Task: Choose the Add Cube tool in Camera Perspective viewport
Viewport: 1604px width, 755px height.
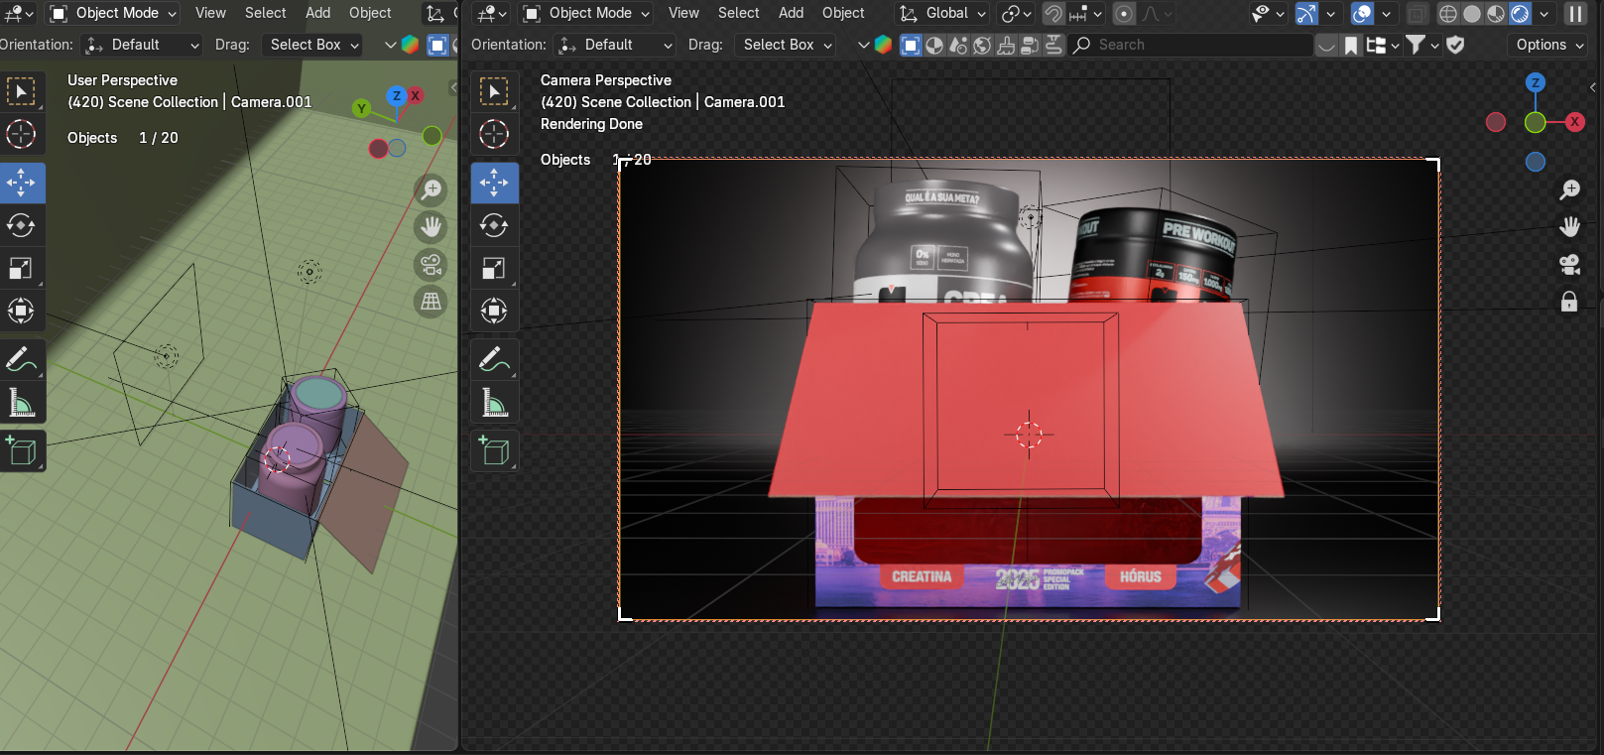Action: (x=494, y=451)
